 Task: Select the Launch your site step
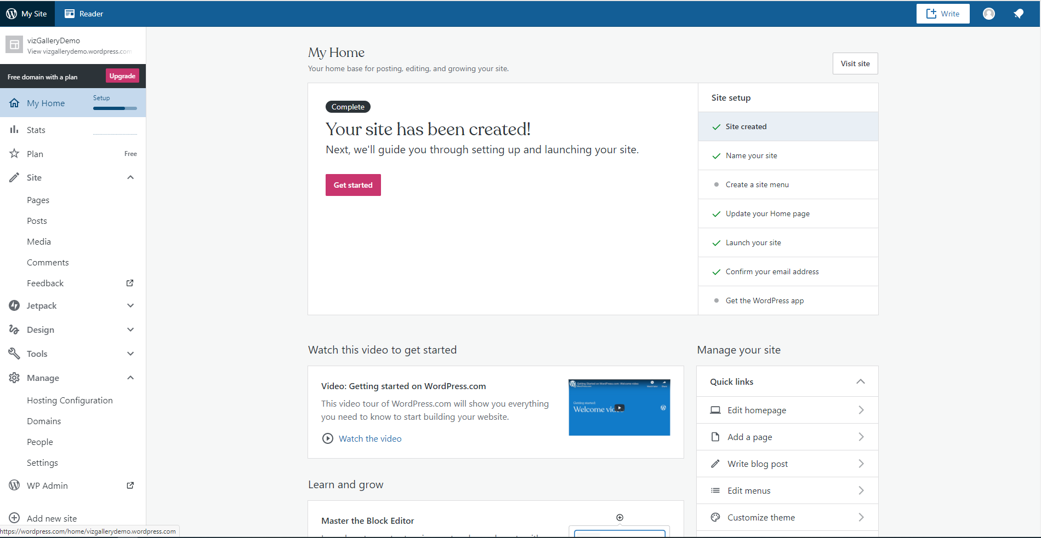788,242
